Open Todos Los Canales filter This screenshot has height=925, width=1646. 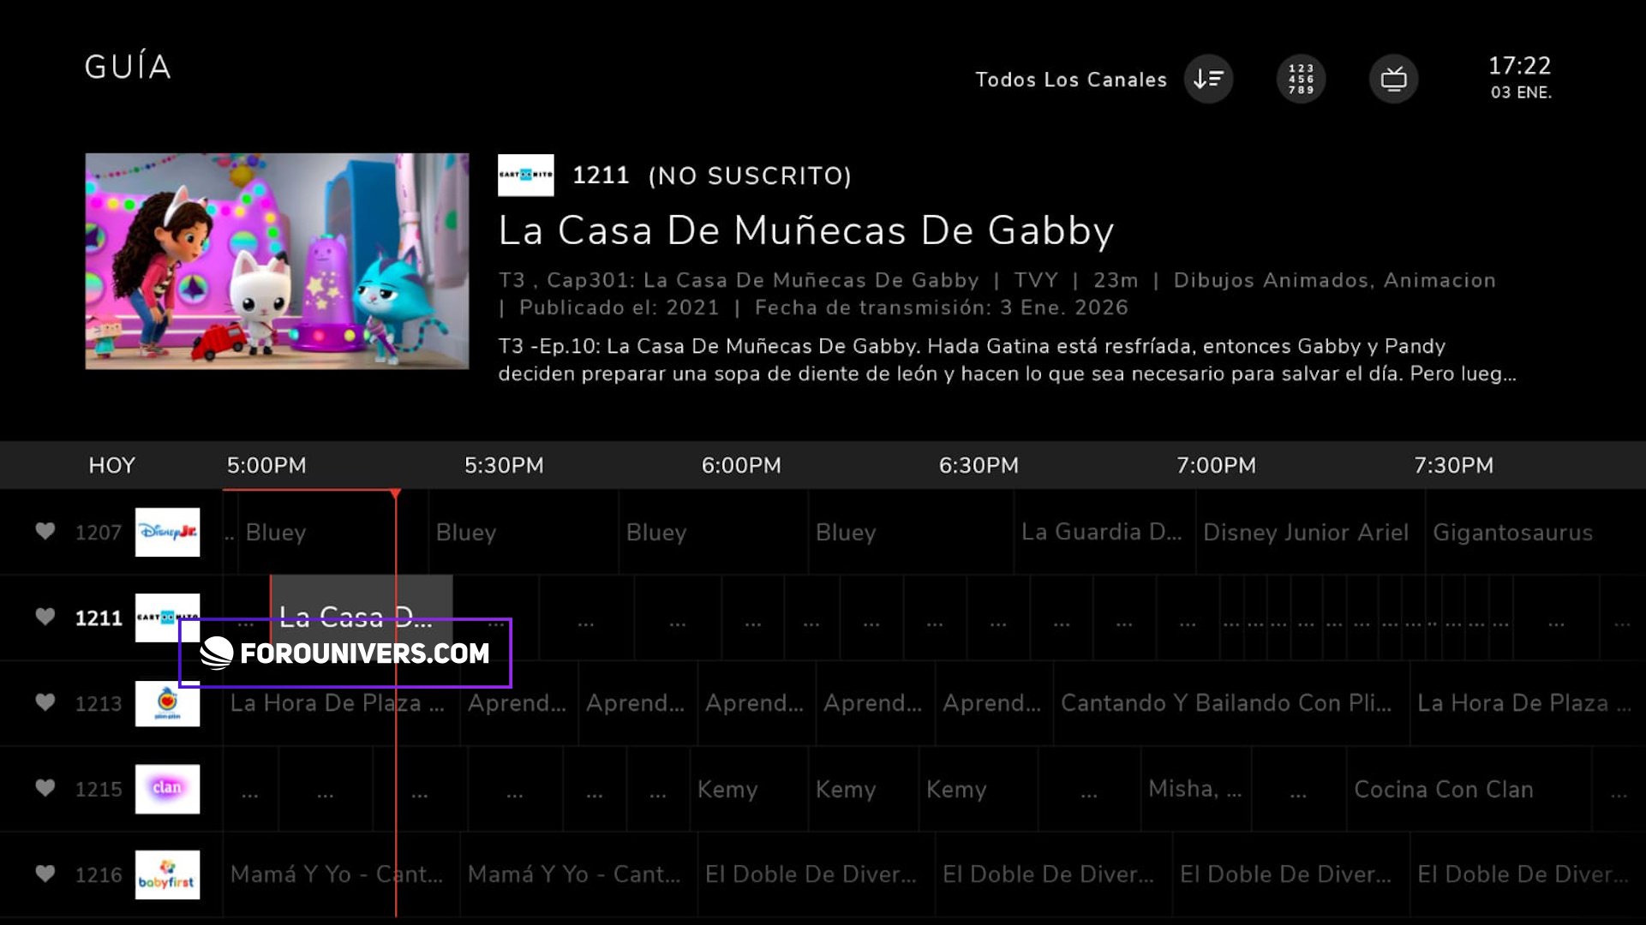tap(1070, 80)
